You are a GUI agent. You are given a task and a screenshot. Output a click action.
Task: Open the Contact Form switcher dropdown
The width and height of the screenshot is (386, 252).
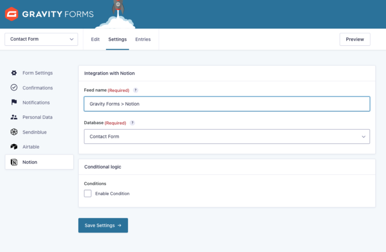click(x=41, y=39)
